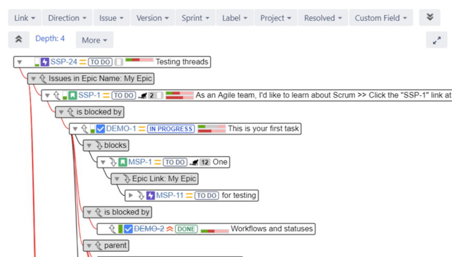Image resolution: width=452 pixels, height=257 pixels.
Task: Click the double chevron down button
Action: 430,17
